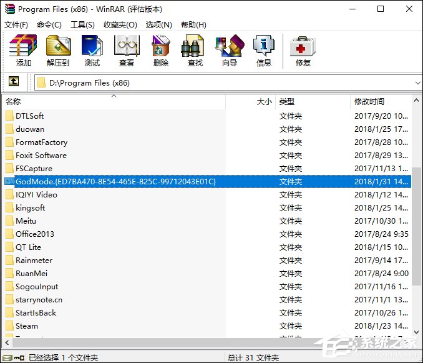
Task: Launch the 向导 (Wizard) tool
Action: coord(230,51)
